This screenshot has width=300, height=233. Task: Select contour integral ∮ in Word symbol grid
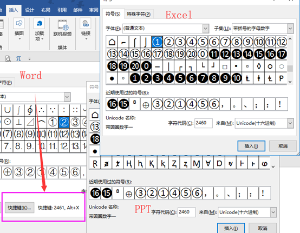click(x=30, y=110)
